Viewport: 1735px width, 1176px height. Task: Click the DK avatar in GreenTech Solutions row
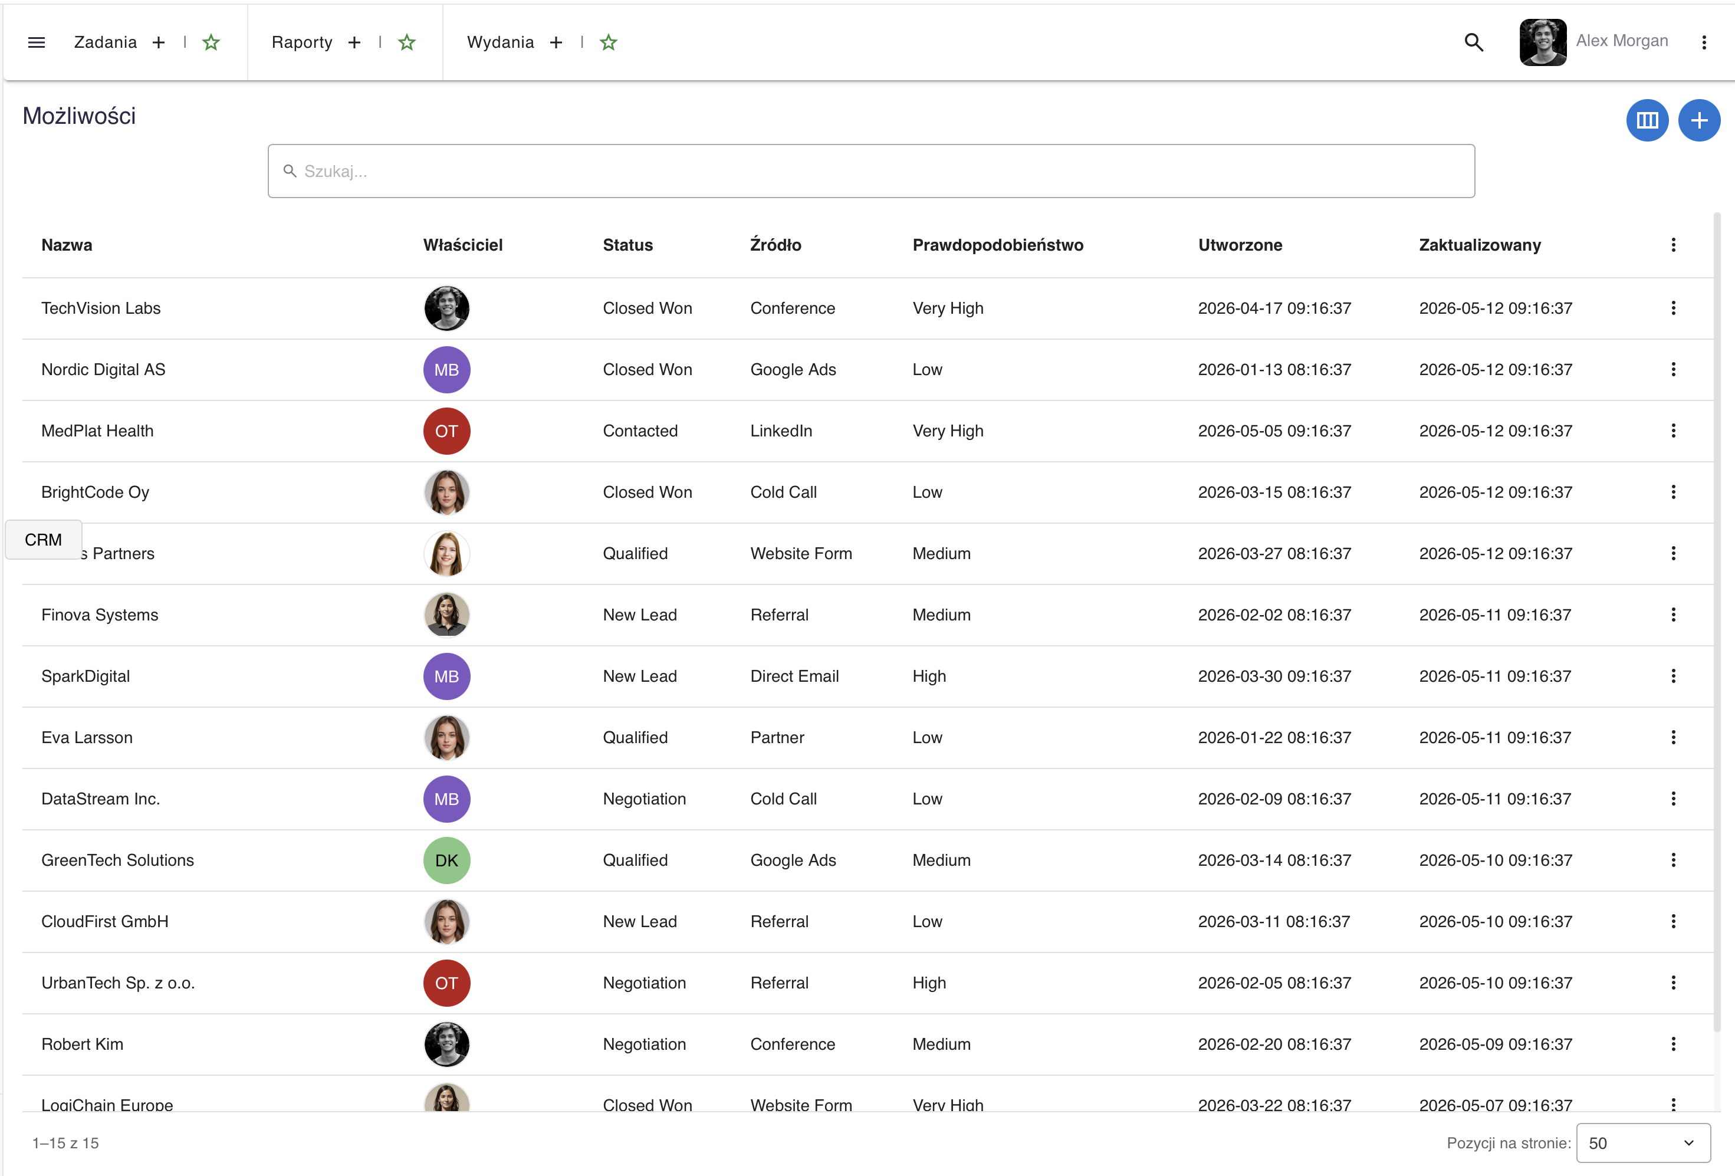pos(446,860)
